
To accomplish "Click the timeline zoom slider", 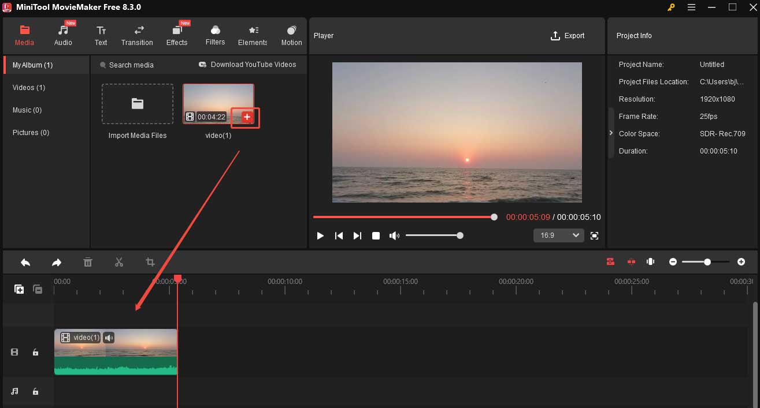I will 706,262.
